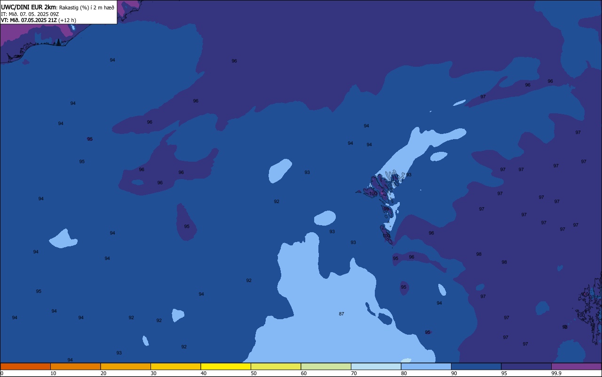Select the 50–60 yellow-green legend swatch

276,366
